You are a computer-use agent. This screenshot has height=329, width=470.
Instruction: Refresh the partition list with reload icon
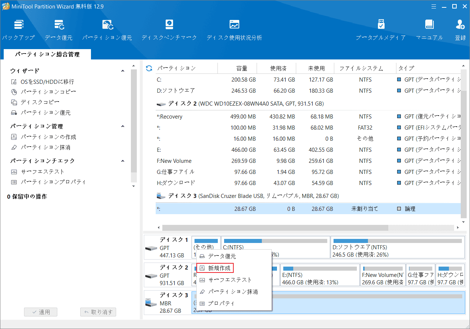click(149, 68)
